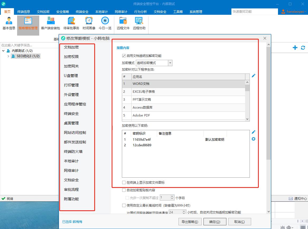
Task: Select 加密网关 in policy sidebar
Action: coord(71,66)
